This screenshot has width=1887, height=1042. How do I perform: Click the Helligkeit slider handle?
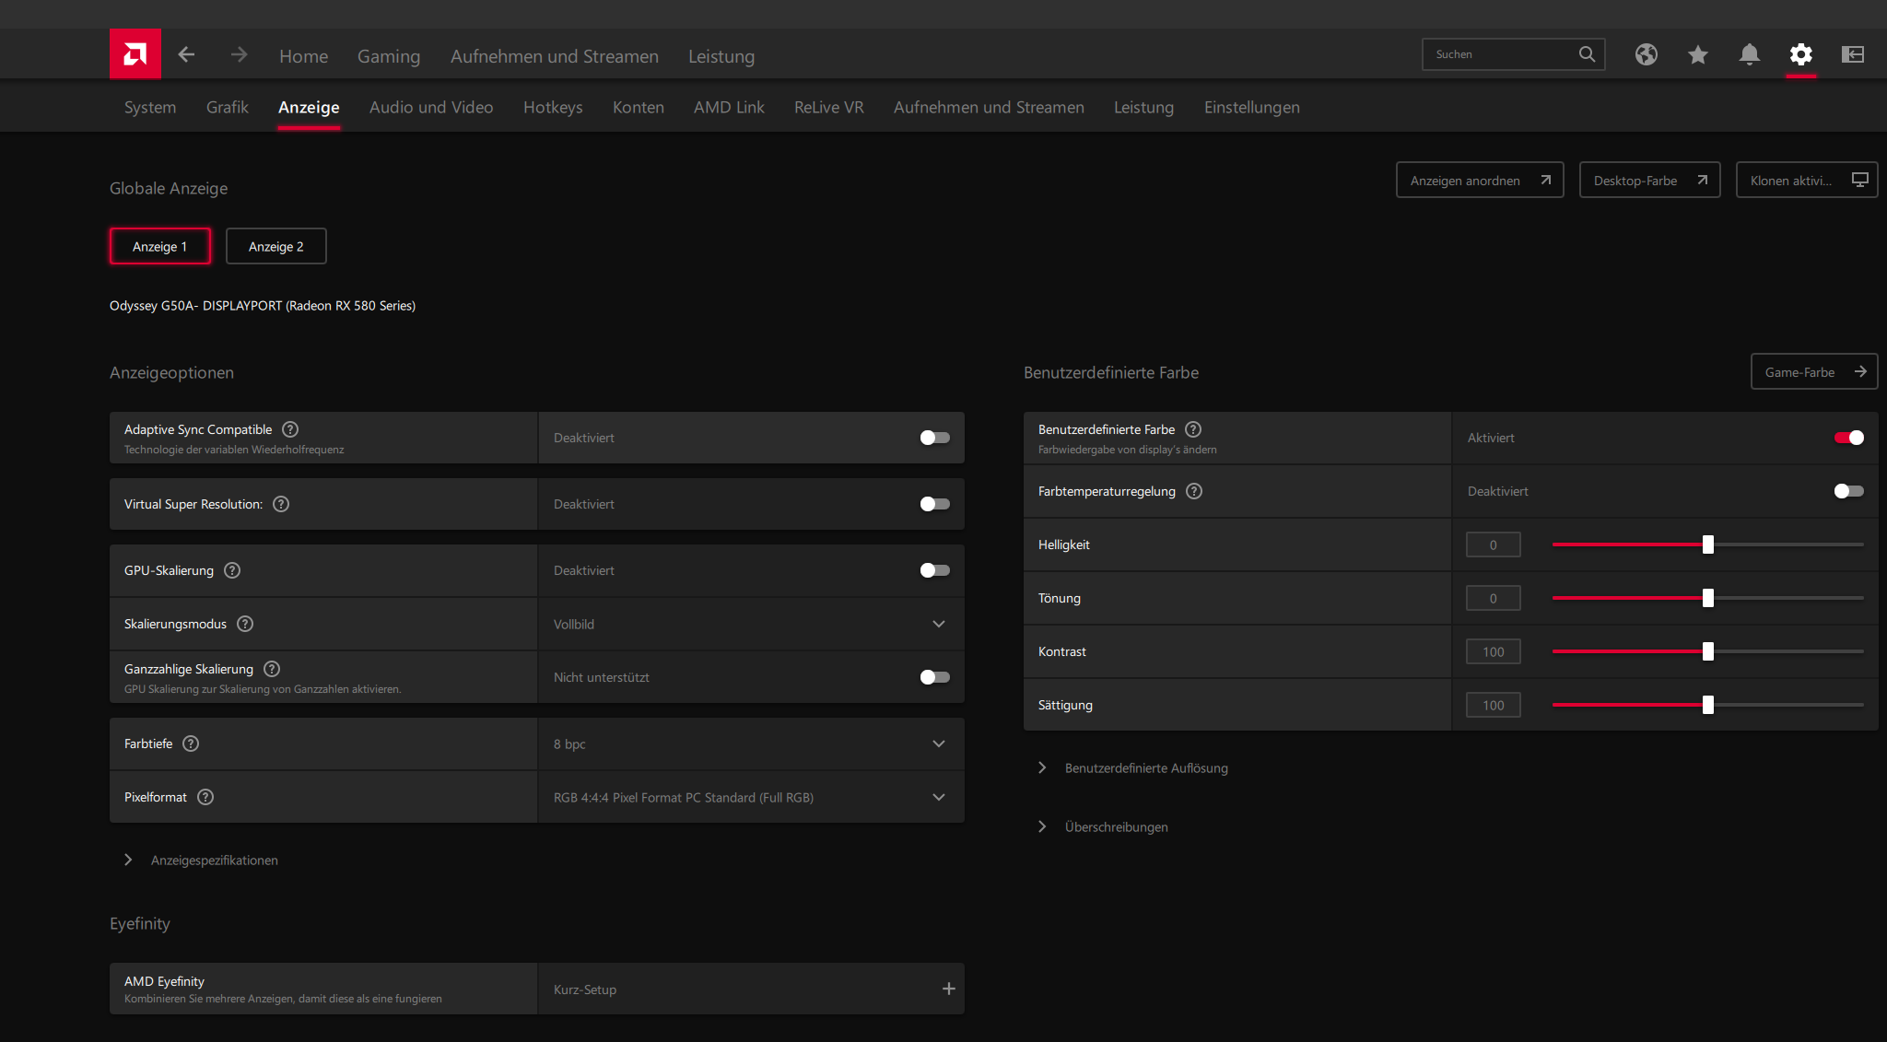(x=1707, y=544)
